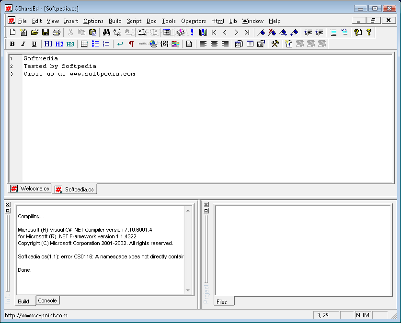Open Find with the binoculars icon

106,32
